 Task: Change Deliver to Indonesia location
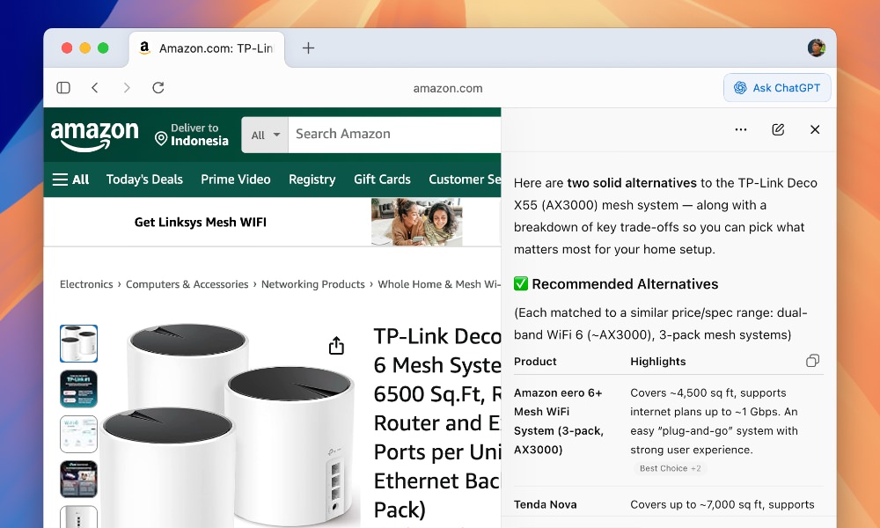click(x=192, y=135)
